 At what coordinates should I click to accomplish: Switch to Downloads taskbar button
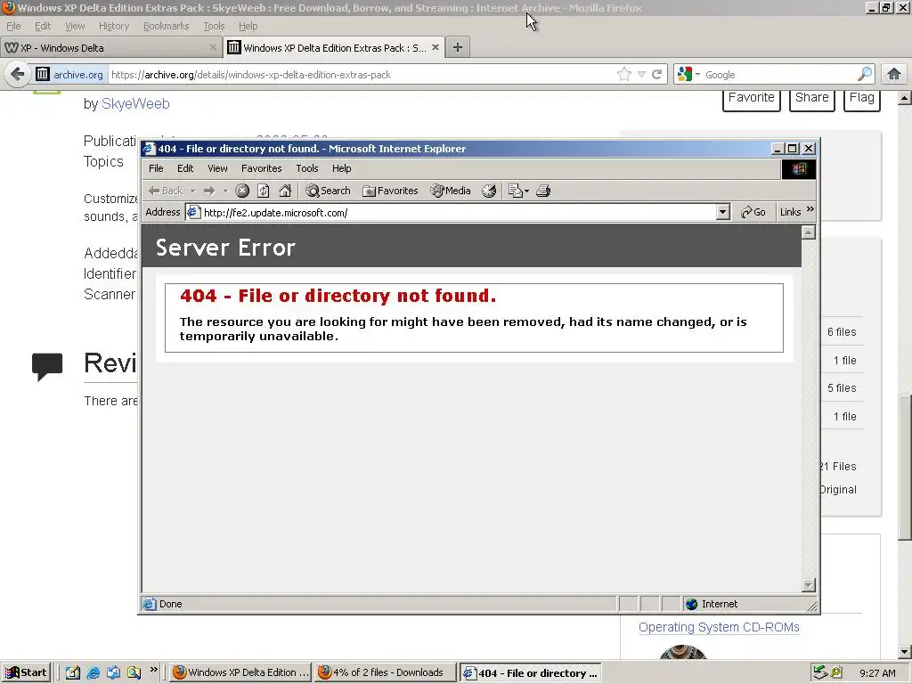tap(385, 672)
